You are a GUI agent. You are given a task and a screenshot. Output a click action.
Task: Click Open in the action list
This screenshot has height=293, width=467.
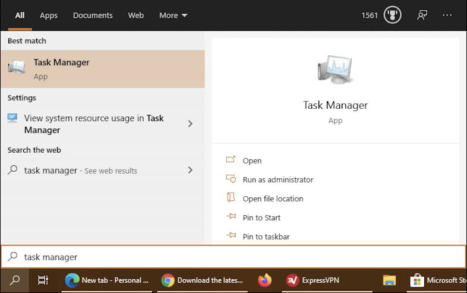(252, 160)
